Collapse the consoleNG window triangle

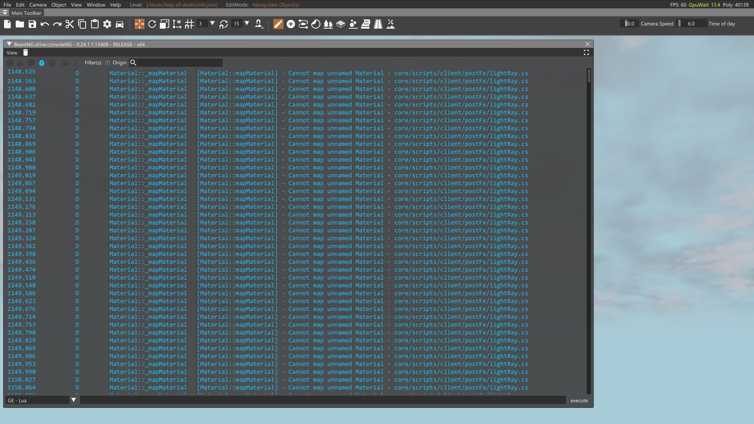9,44
